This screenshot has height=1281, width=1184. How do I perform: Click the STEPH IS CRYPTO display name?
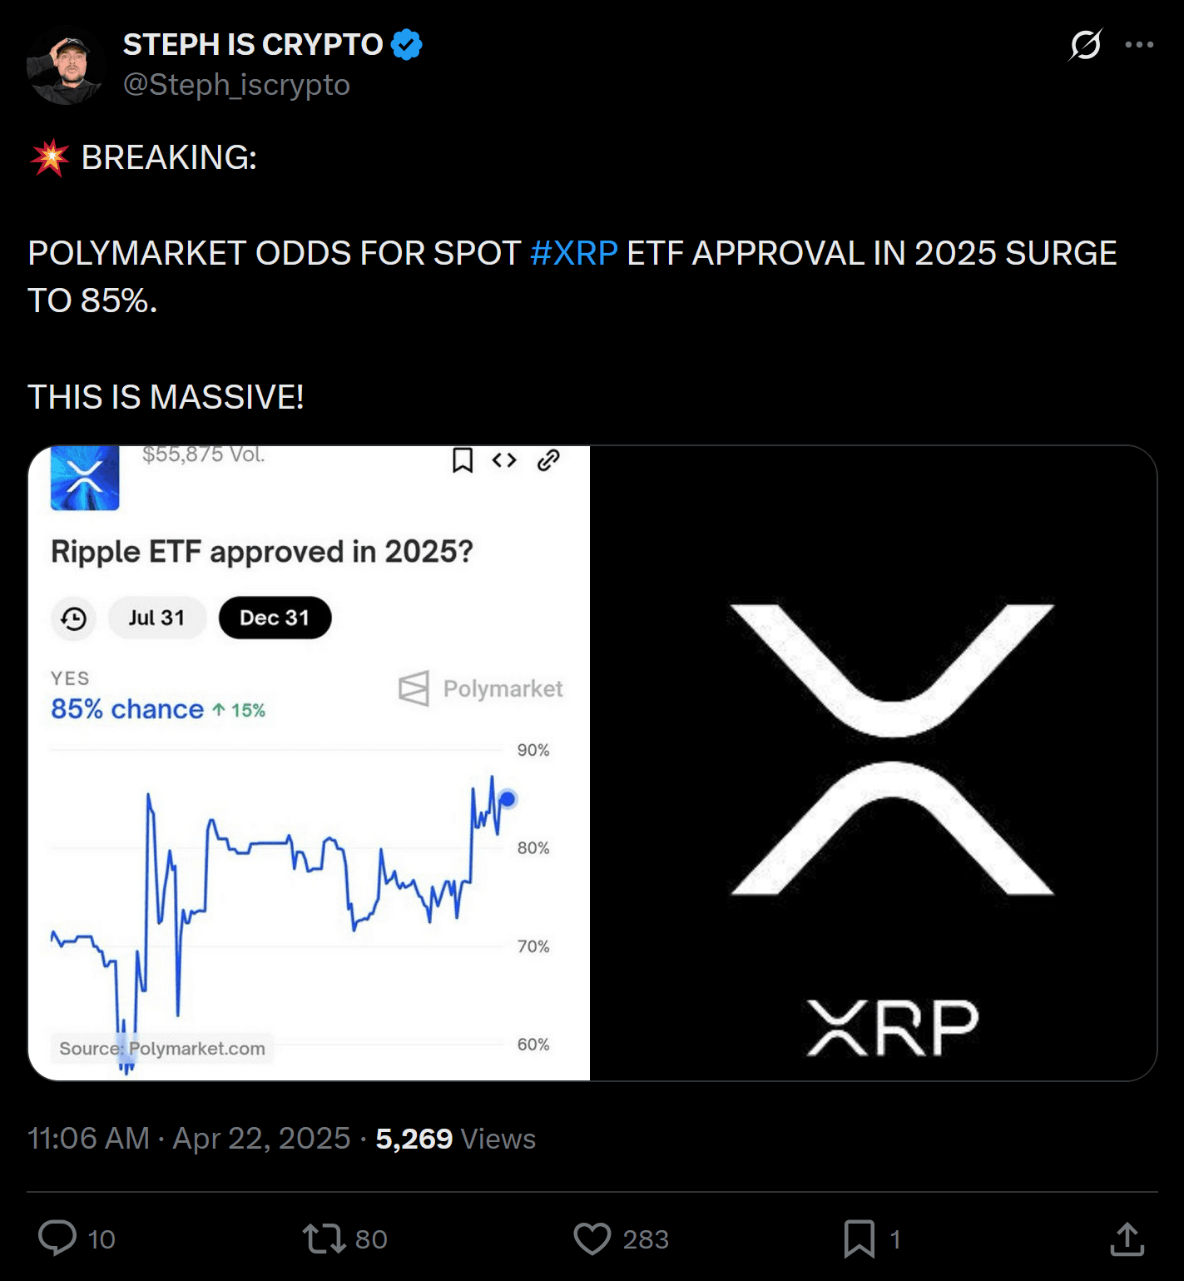click(x=253, y=45)
